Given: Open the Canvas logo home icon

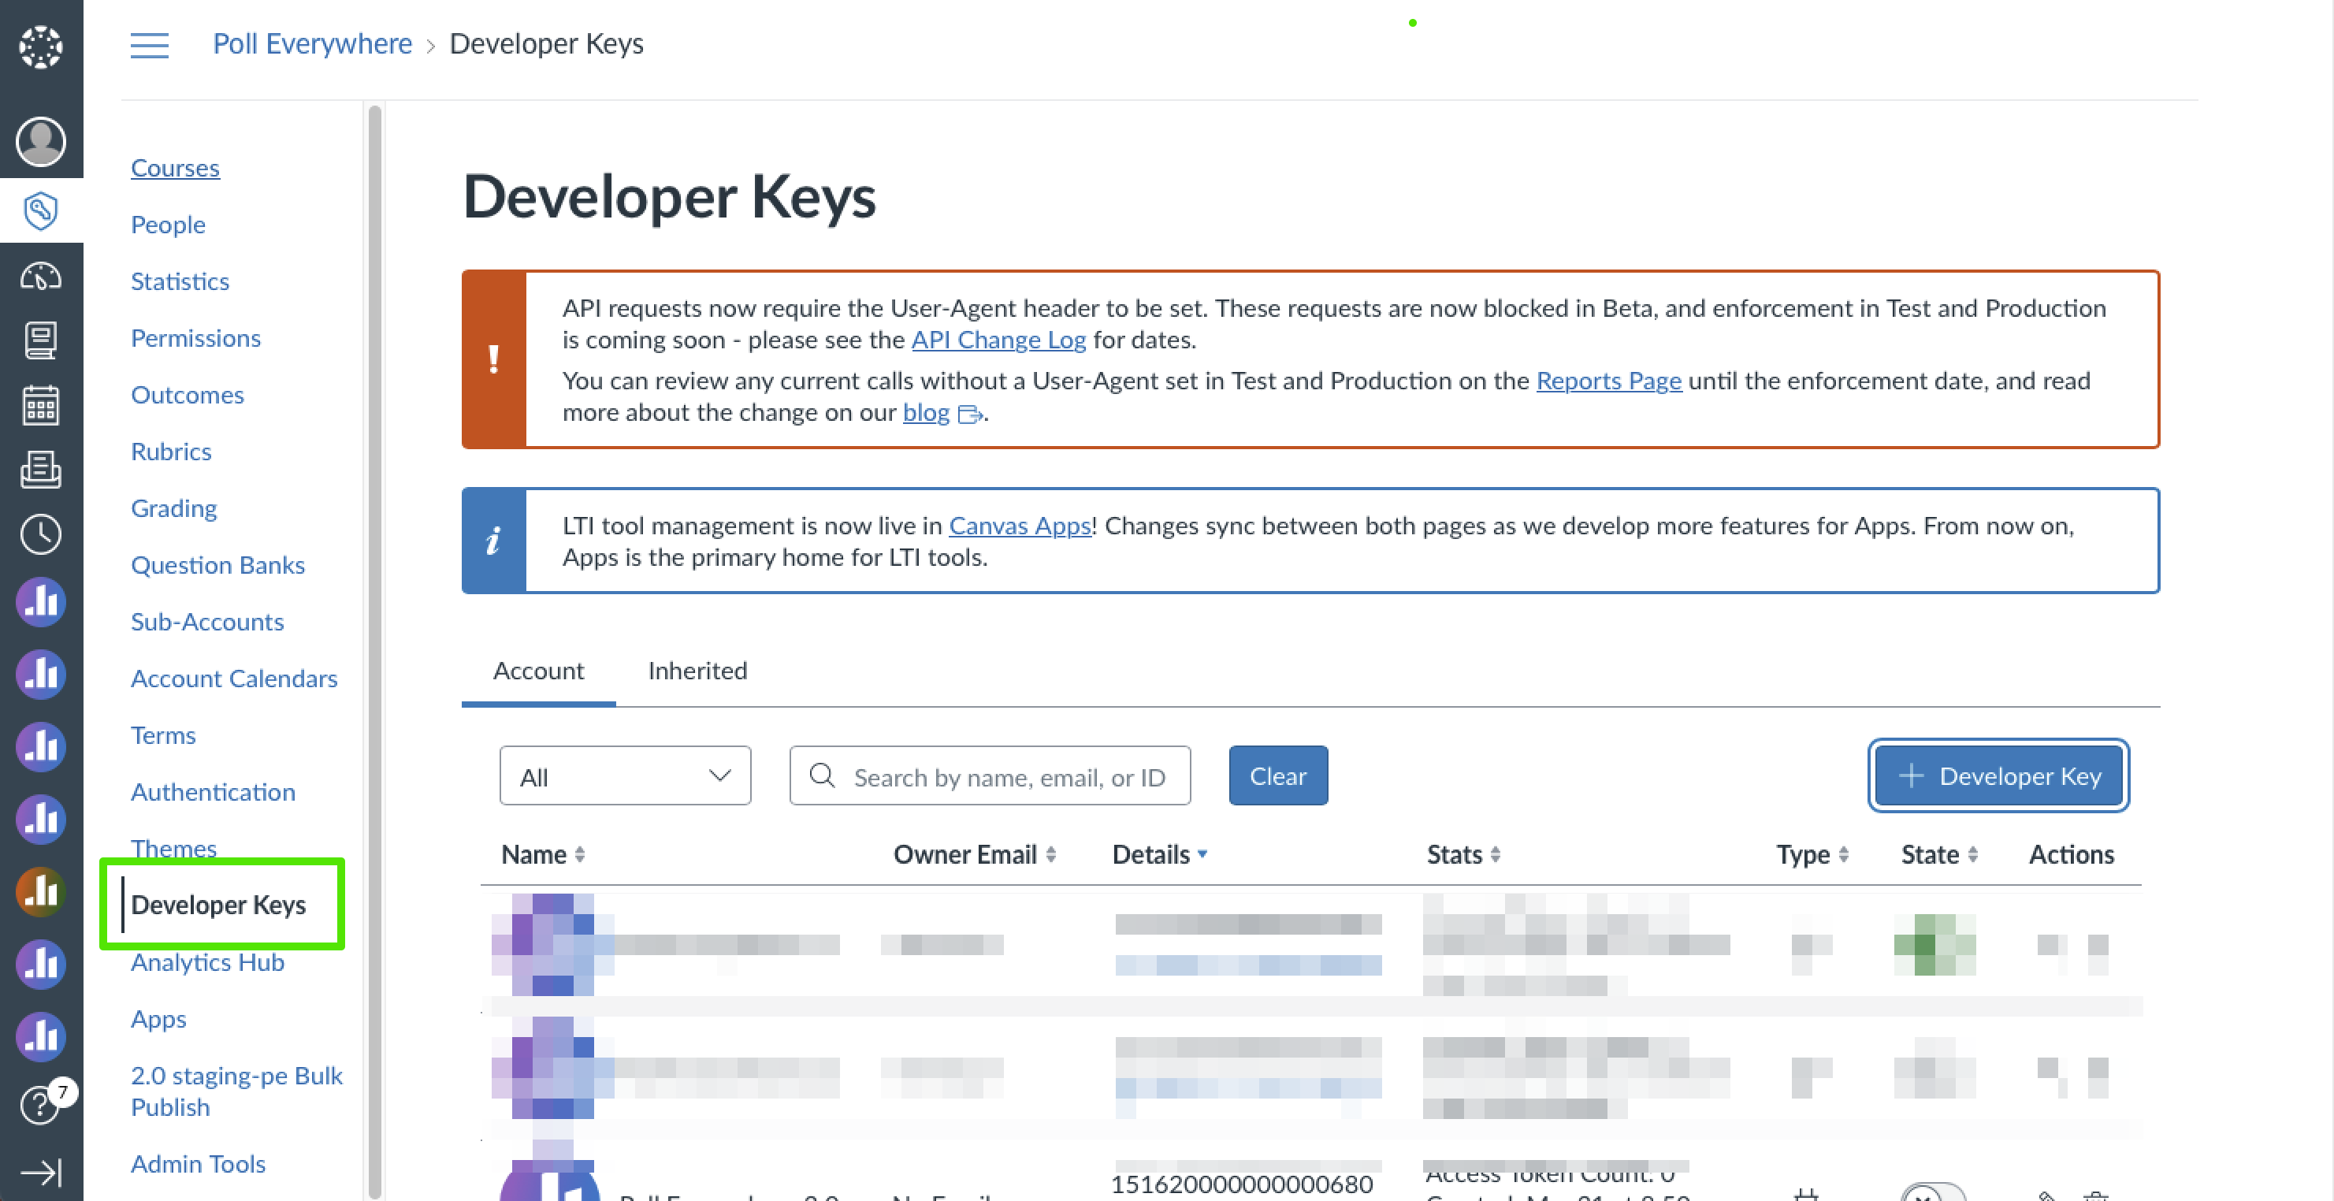Looking at the screenshot, I should (41, 46).
